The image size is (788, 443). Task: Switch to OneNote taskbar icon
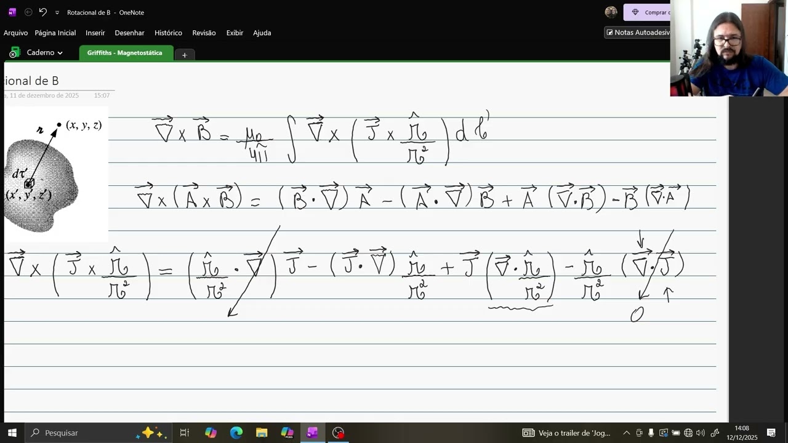pos(313,433)
